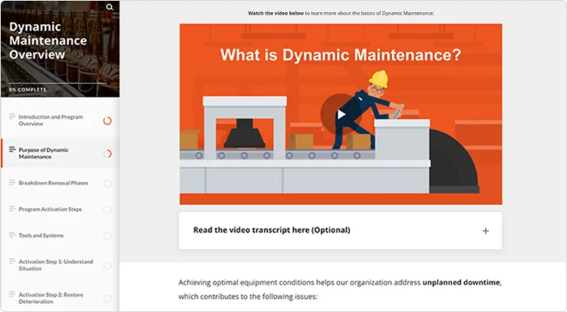
Task: Click status circle beside Activation Step 2
Action: coord(108,298)
